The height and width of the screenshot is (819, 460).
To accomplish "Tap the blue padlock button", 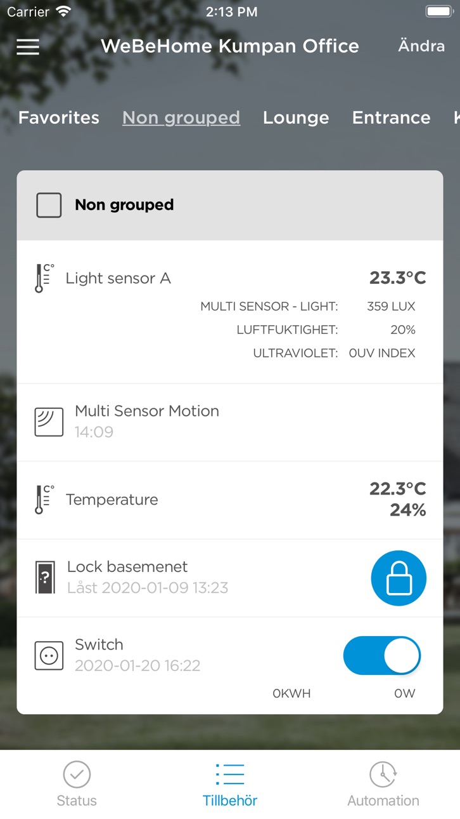I will point(399,578).
